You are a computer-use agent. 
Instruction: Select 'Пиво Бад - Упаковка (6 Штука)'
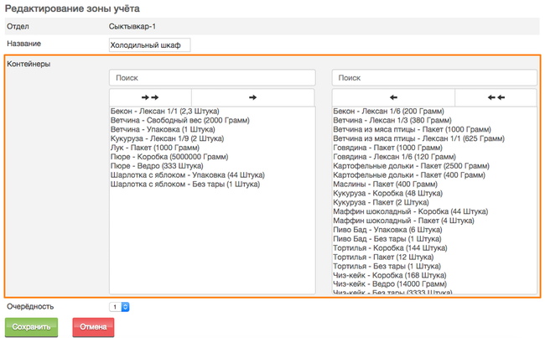[x=387, y=230]
